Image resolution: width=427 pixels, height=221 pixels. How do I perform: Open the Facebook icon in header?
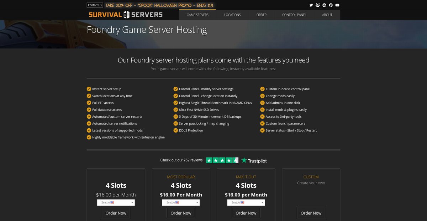331,5
